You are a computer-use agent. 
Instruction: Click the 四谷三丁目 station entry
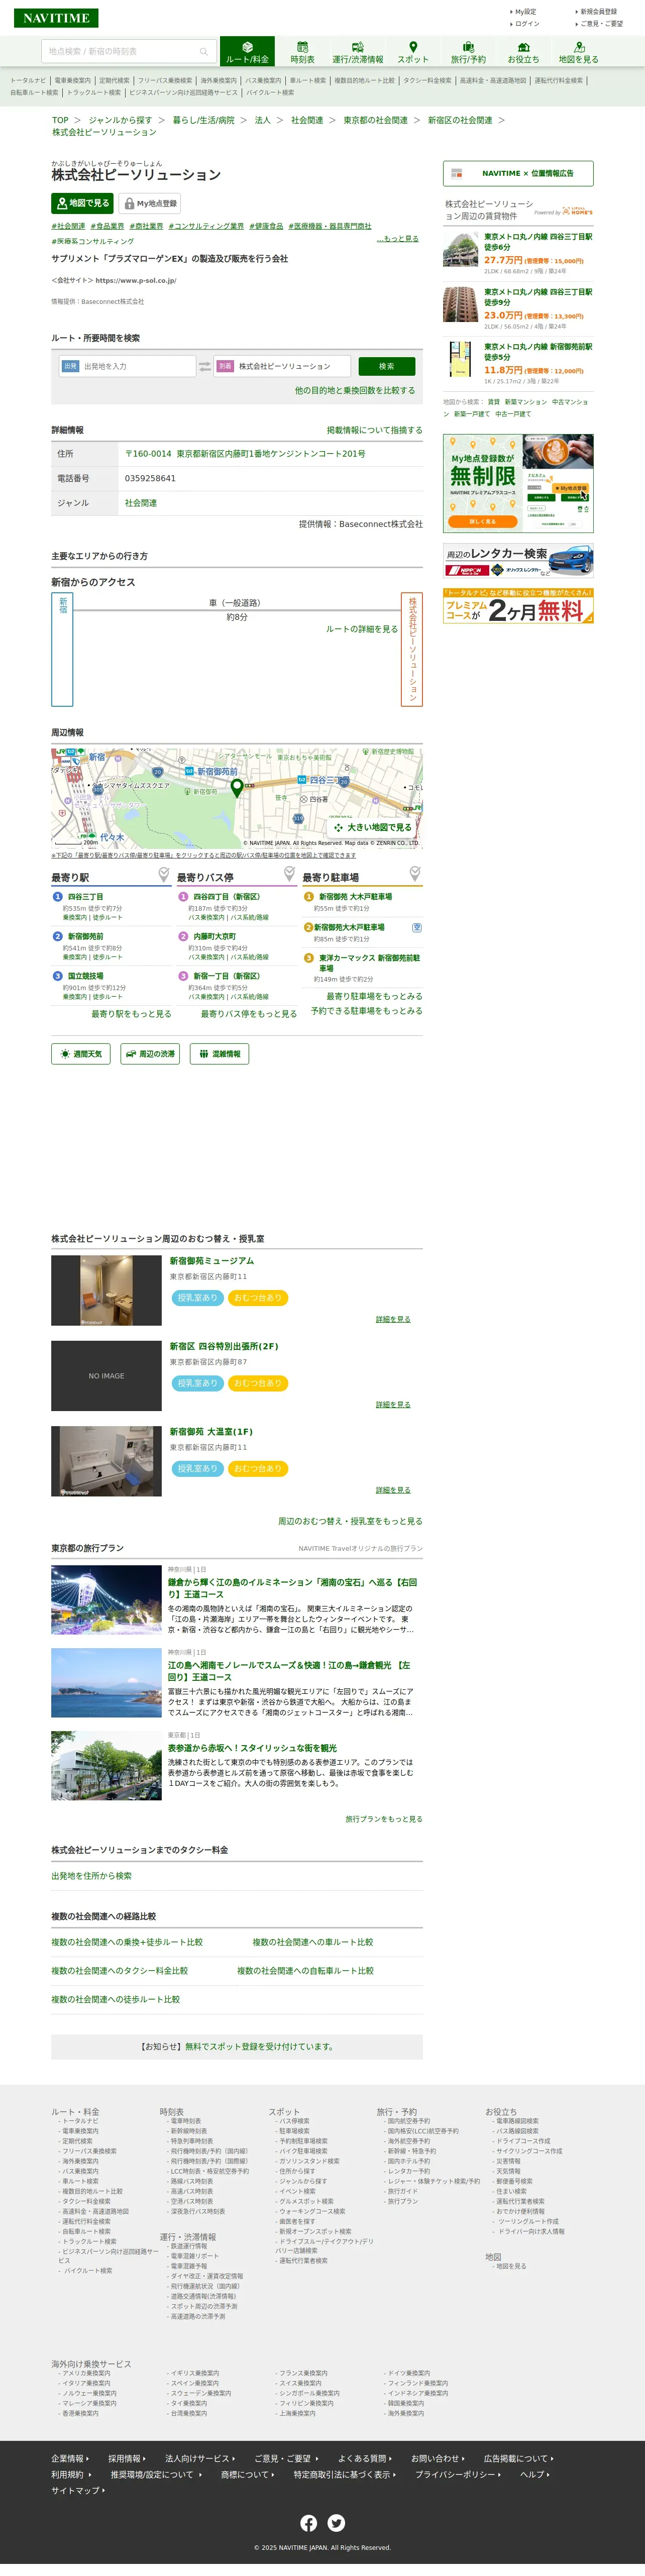(85, 897)
